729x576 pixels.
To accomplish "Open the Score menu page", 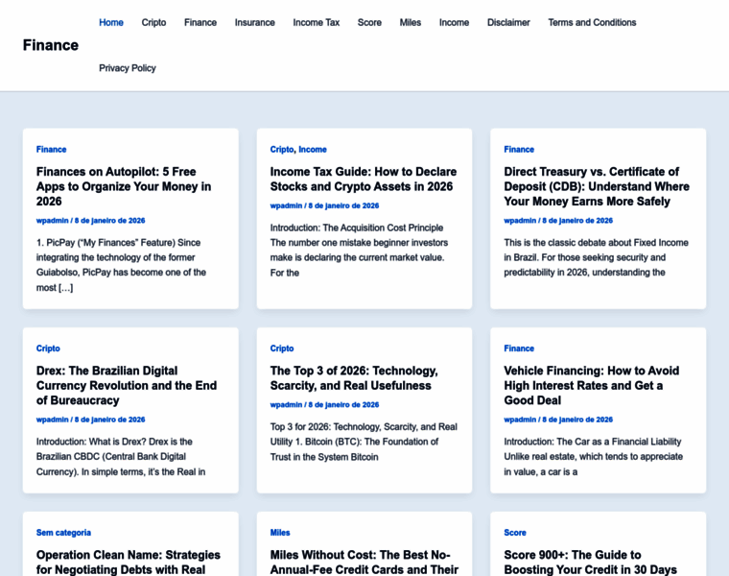I will click(369, 22).
